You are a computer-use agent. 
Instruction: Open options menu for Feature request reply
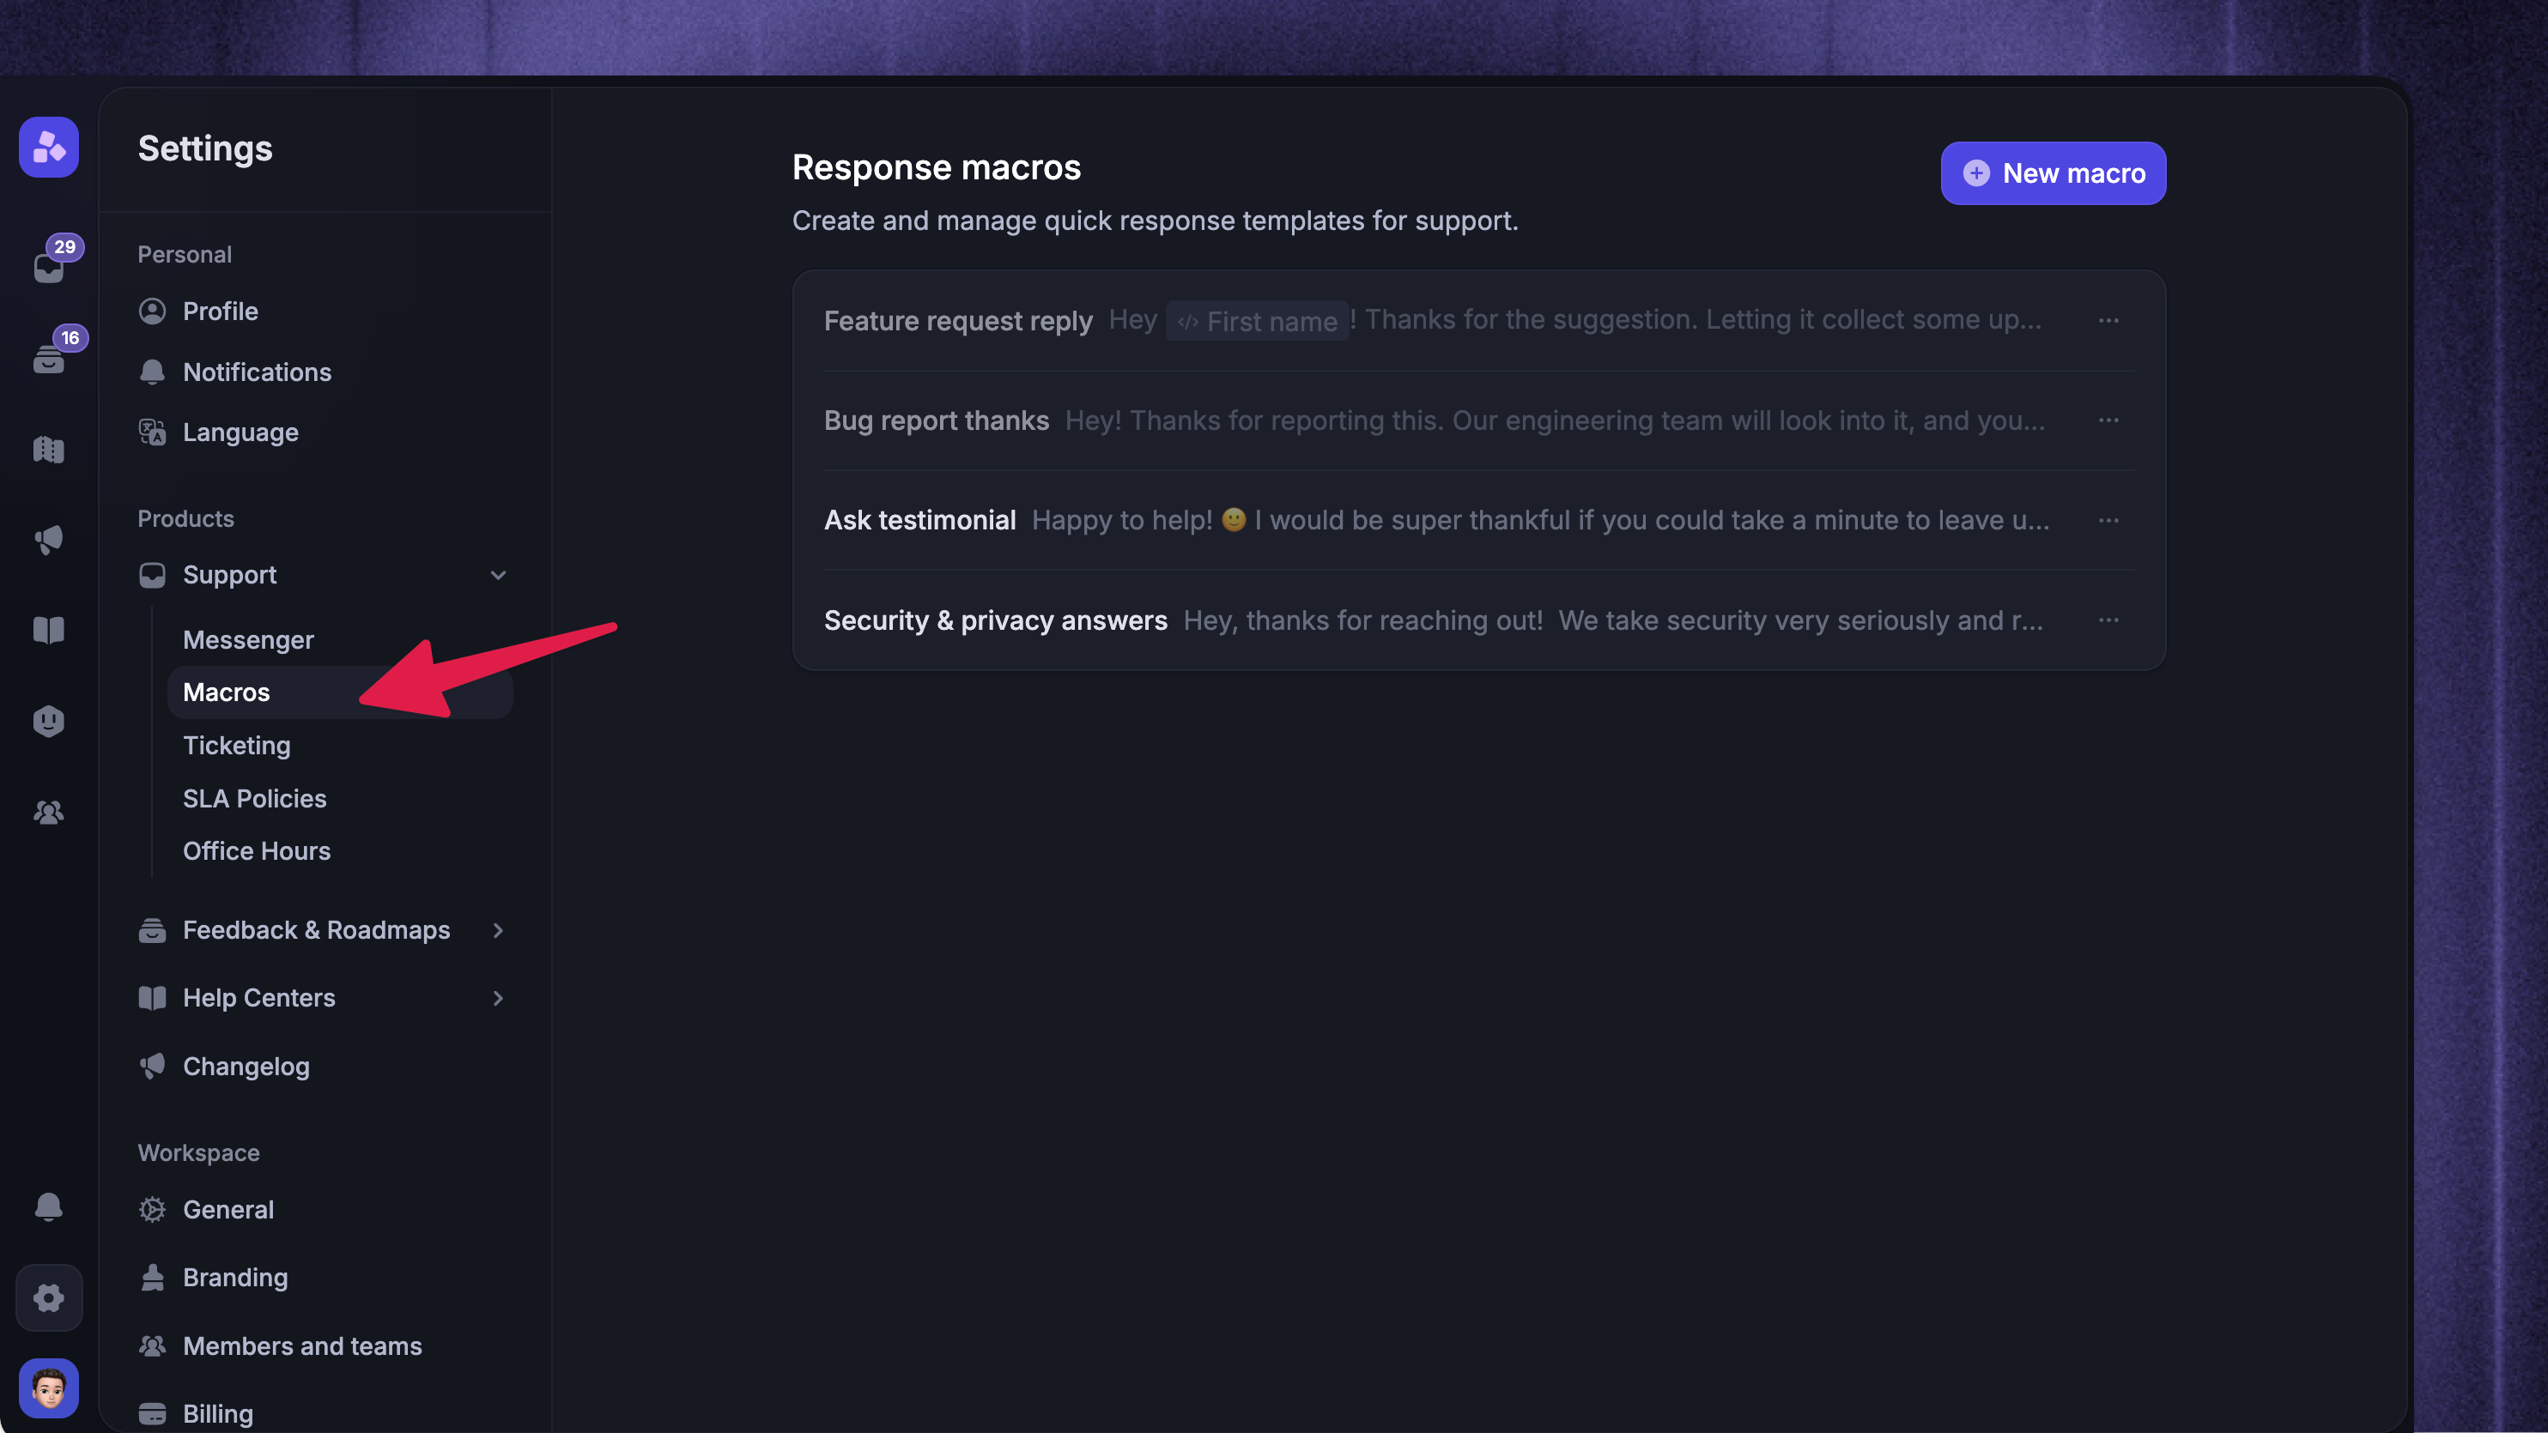coord(2108,320)
